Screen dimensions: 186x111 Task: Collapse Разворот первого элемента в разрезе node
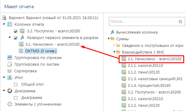(x=10, y=37)
